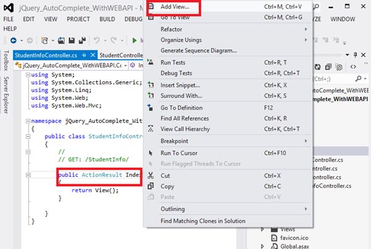
Task: Select Find All References
Action: [x=229, y=118]
